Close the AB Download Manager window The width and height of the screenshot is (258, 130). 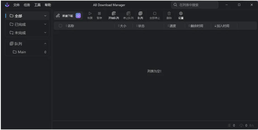click(252, 5)
